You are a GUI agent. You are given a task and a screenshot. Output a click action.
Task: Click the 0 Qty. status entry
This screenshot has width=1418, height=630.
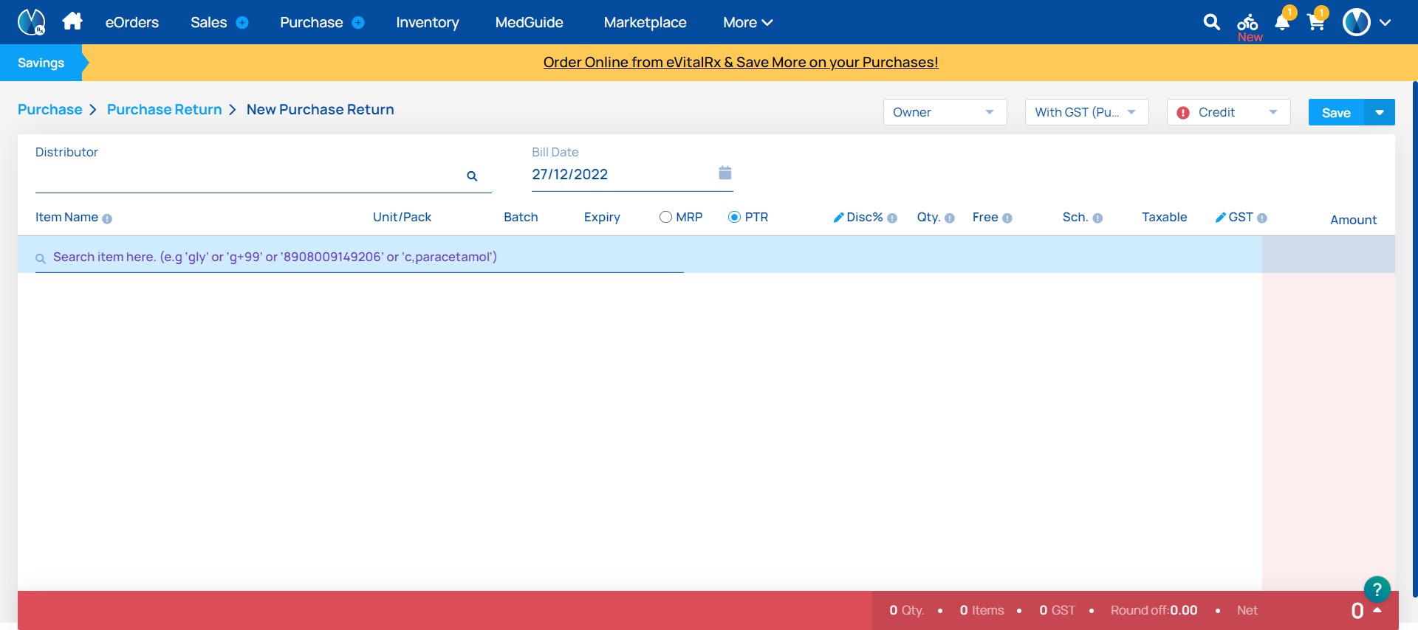906,610
